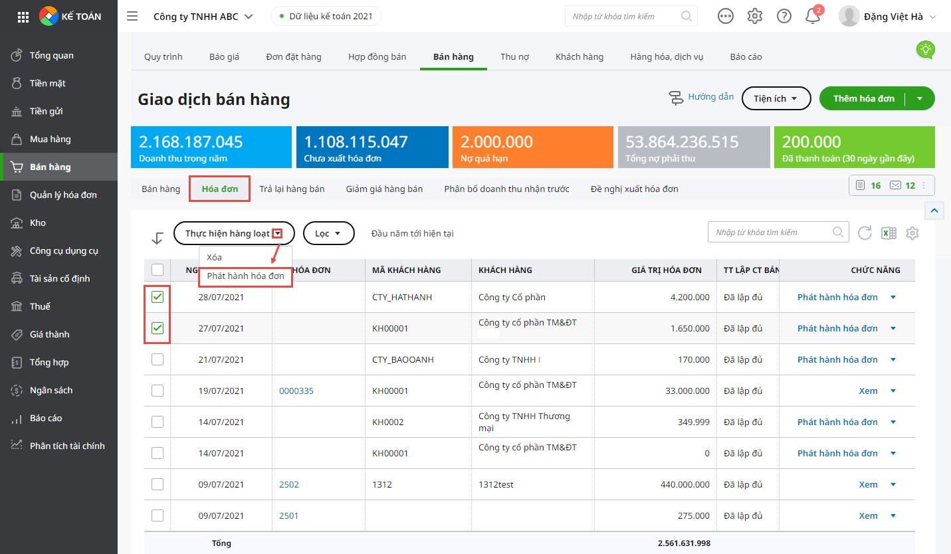
Task: Click the list search magnifier icon
Action: click(838, 232)
